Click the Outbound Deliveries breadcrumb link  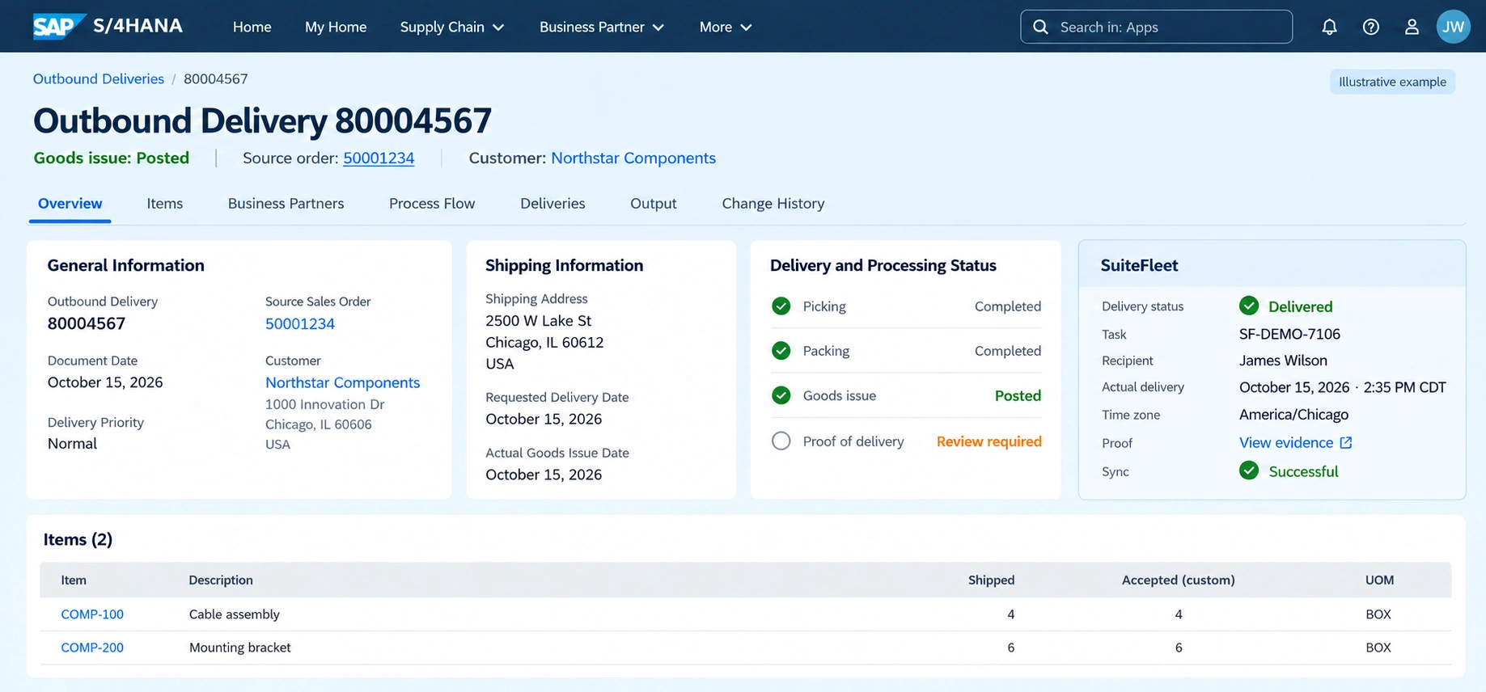[99, 79]
